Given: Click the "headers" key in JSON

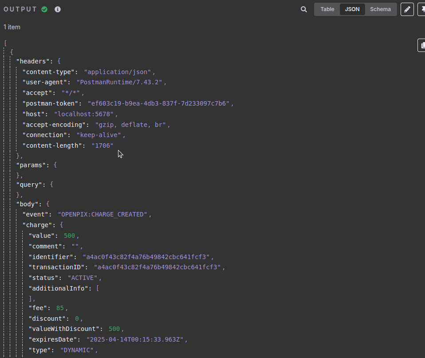Looking at the screenshot, I should pos(34,61).
